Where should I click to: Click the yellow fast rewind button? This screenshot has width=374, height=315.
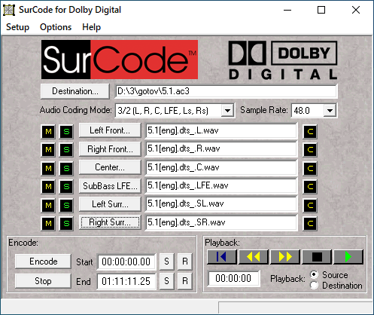click(254, 257)
